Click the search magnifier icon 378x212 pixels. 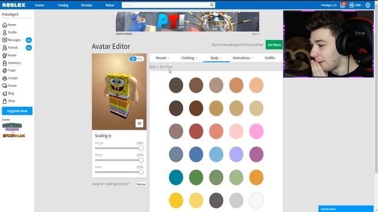point(211,5)
